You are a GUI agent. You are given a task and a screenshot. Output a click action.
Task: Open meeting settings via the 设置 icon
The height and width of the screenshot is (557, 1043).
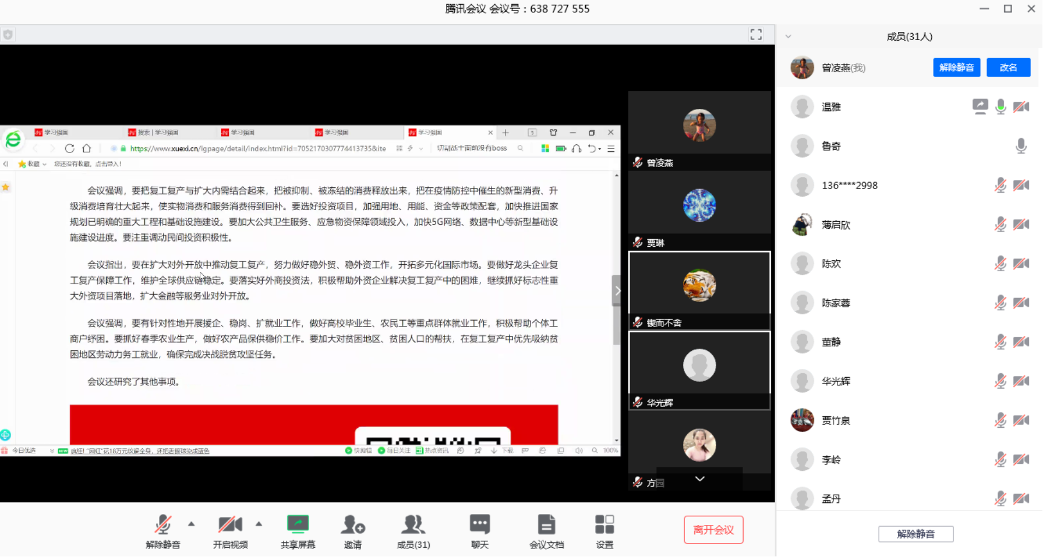604,530
